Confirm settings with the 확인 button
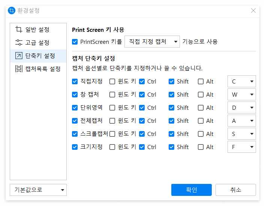This screenshot has width=265, height=206. [x=192, y=190]
